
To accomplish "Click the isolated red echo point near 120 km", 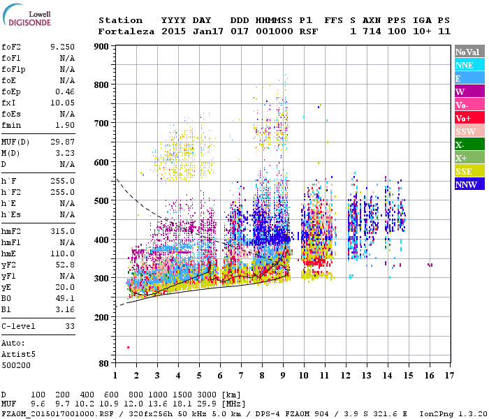I will (128, 347).
